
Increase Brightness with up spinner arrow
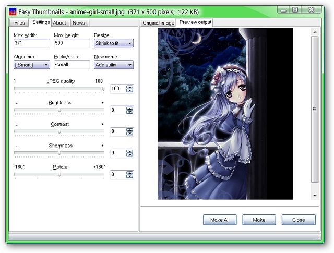point(130,109)
